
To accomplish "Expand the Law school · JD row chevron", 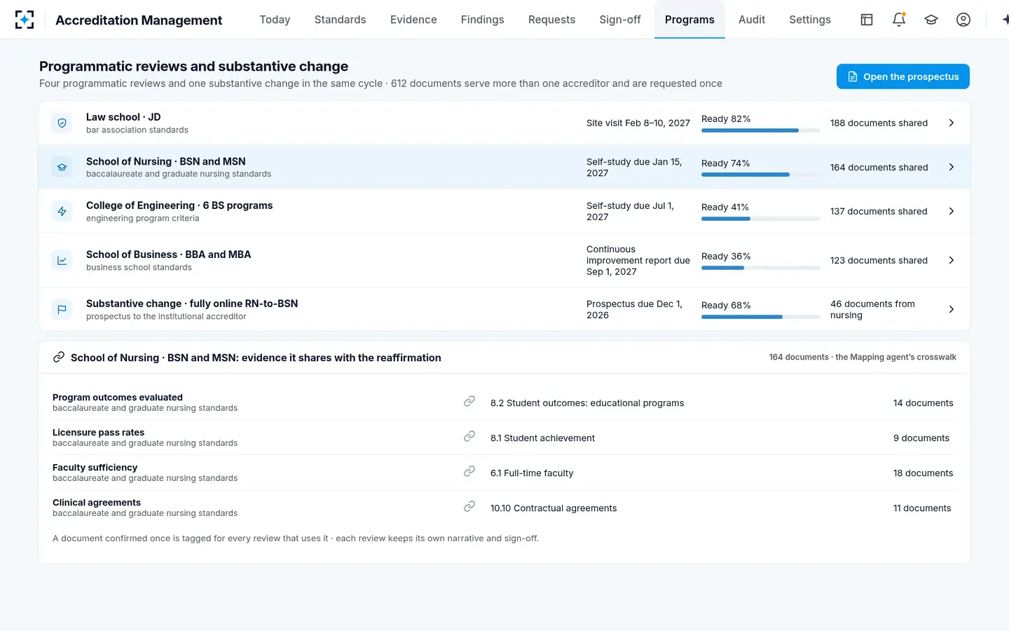I will (x=951, y=123).
